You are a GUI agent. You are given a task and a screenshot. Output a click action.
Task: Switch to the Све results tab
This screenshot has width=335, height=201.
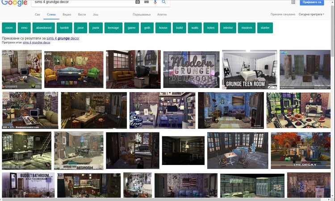point(38,15)
